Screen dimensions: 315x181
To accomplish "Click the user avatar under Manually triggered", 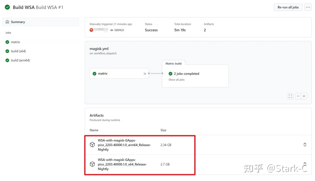I will (91, 30).
